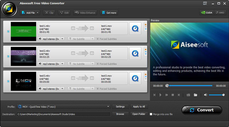Image resolution: width=229 pixels, height=127 pixels.
Task: Uncheck the test1.mkv file checkbox
Action: pyautogui.click(x=8, y=32)
